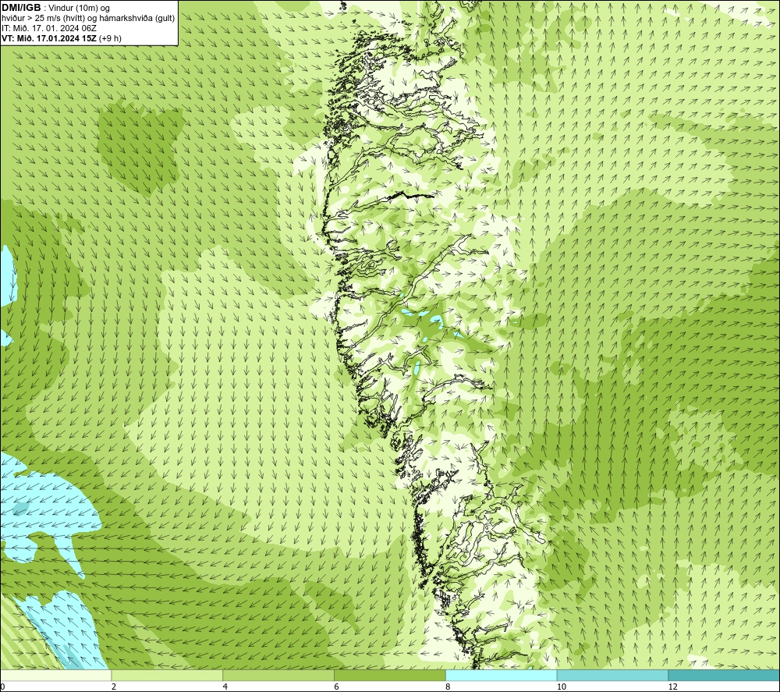Click the 4–6 m/s green legend swatch
Viewport: 780px width, 692px height.
(278, 676)
